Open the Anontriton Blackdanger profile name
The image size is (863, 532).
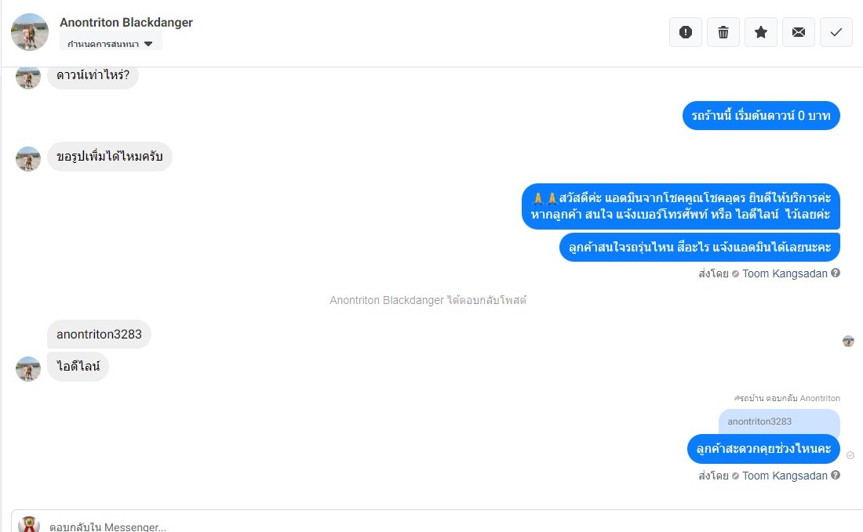[126, 23]
